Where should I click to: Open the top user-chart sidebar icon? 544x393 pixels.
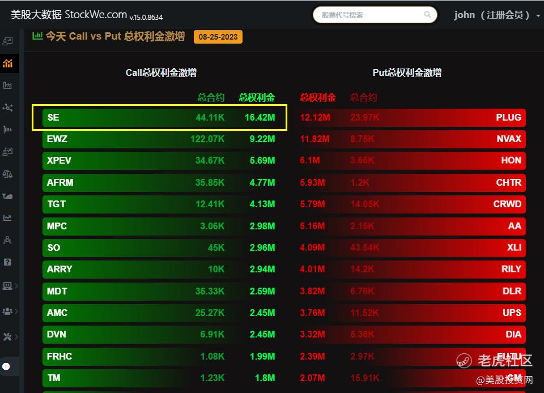point(7,41)
